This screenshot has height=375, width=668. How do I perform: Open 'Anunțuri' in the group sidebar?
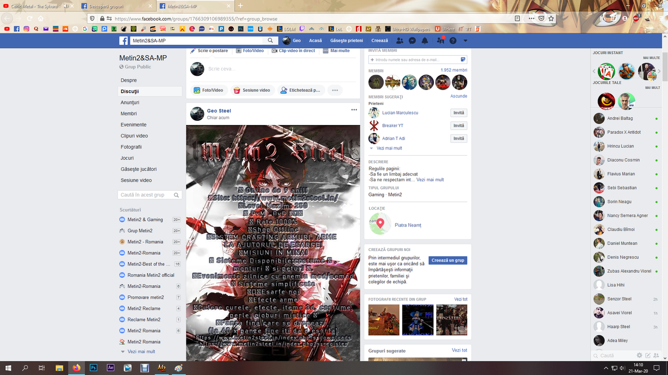[130, 103]
